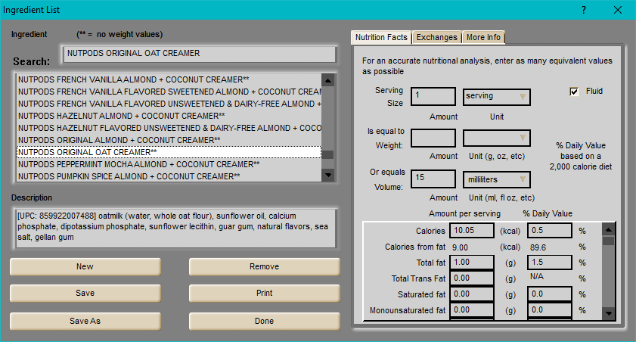Click the Total Trans Fat amount field
Image resolution: width=636 pixels, height=342 pixels.
tap(472, 278)
